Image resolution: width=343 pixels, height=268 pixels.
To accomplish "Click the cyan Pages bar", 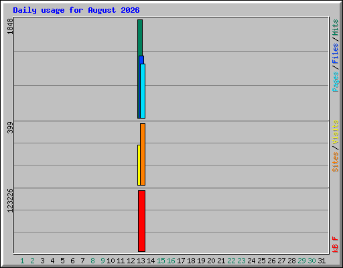I will tap(143, 91).
